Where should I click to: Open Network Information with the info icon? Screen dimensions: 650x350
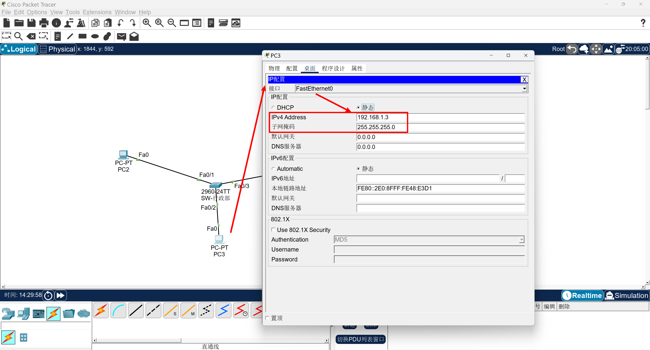[x=56, y=23]
